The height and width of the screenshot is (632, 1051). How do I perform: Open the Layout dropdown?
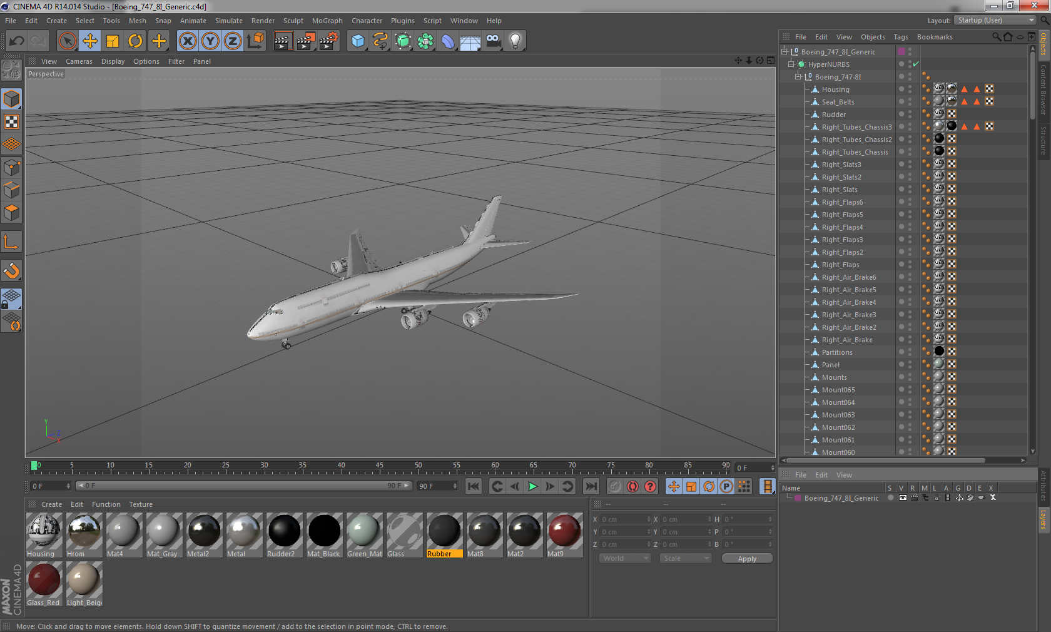pos(995,21)
